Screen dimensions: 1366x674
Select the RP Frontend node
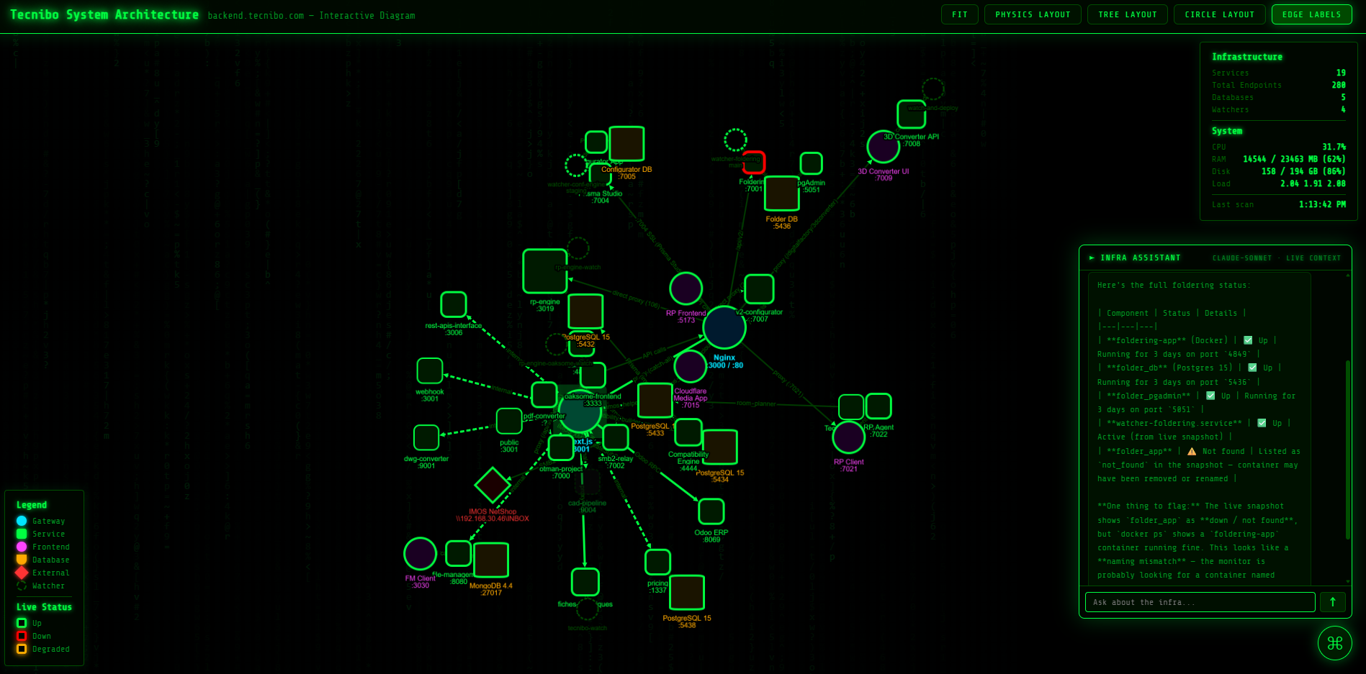coord(686,289)
